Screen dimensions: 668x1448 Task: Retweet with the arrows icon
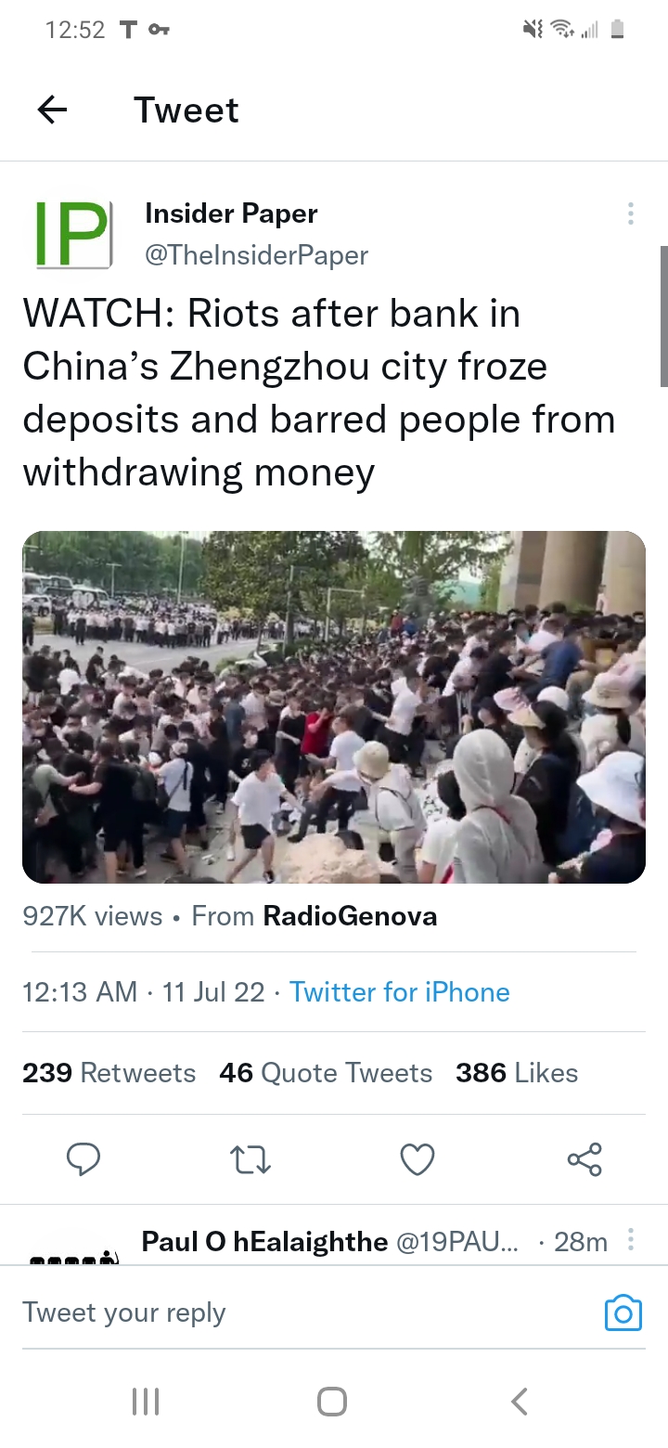click(x=250, y=1159)
